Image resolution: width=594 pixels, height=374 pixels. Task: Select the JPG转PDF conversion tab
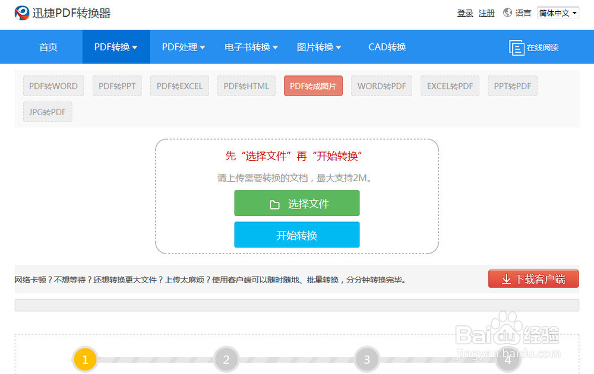pos(48,112)
